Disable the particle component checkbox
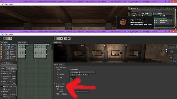 (x=58, y=94)
